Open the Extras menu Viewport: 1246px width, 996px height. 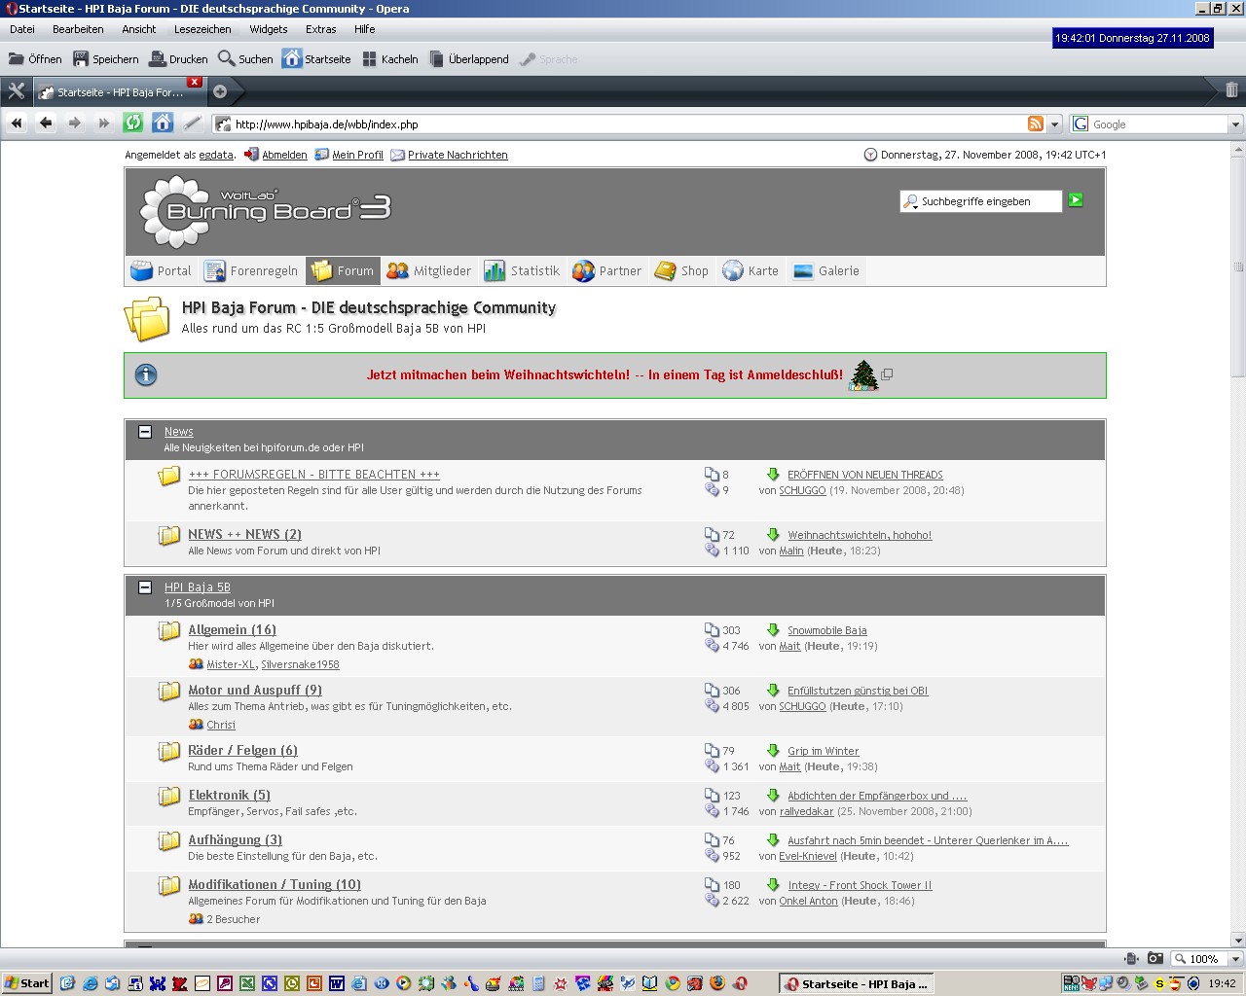321,29
